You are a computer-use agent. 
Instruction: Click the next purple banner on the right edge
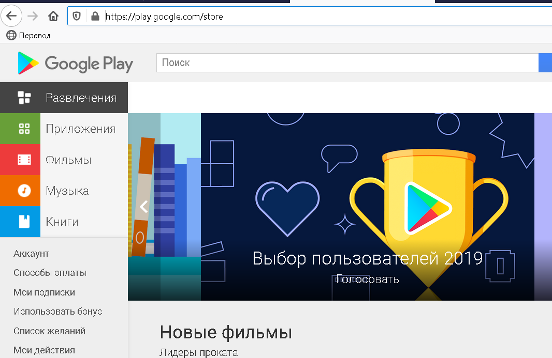(x=543, y=207)
